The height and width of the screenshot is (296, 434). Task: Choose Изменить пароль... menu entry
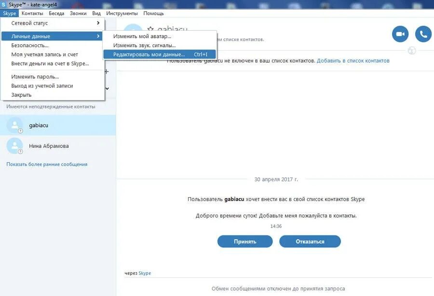[52, 77]
